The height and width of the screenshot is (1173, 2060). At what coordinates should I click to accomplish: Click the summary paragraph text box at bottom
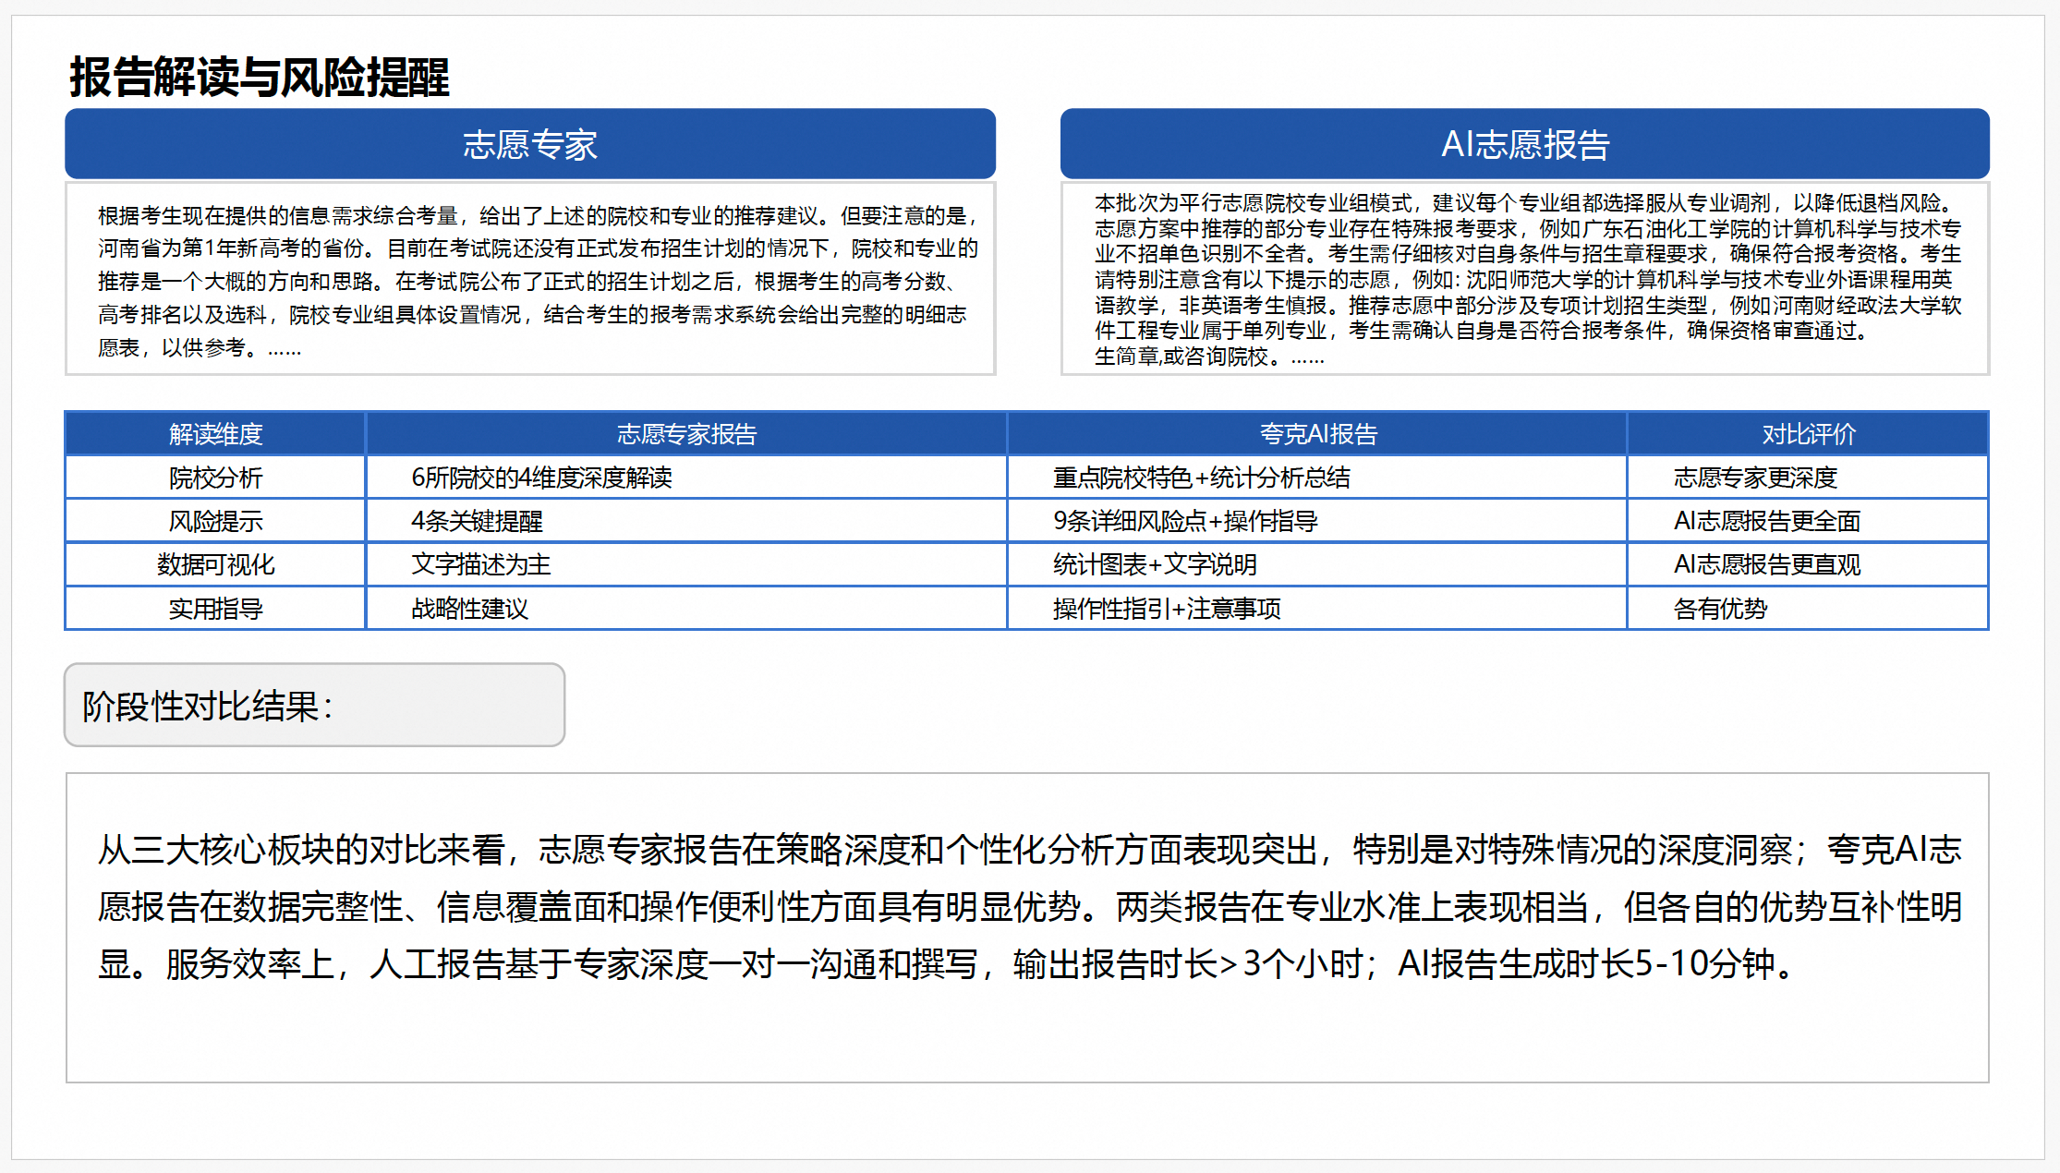(x=1027, y=926)
